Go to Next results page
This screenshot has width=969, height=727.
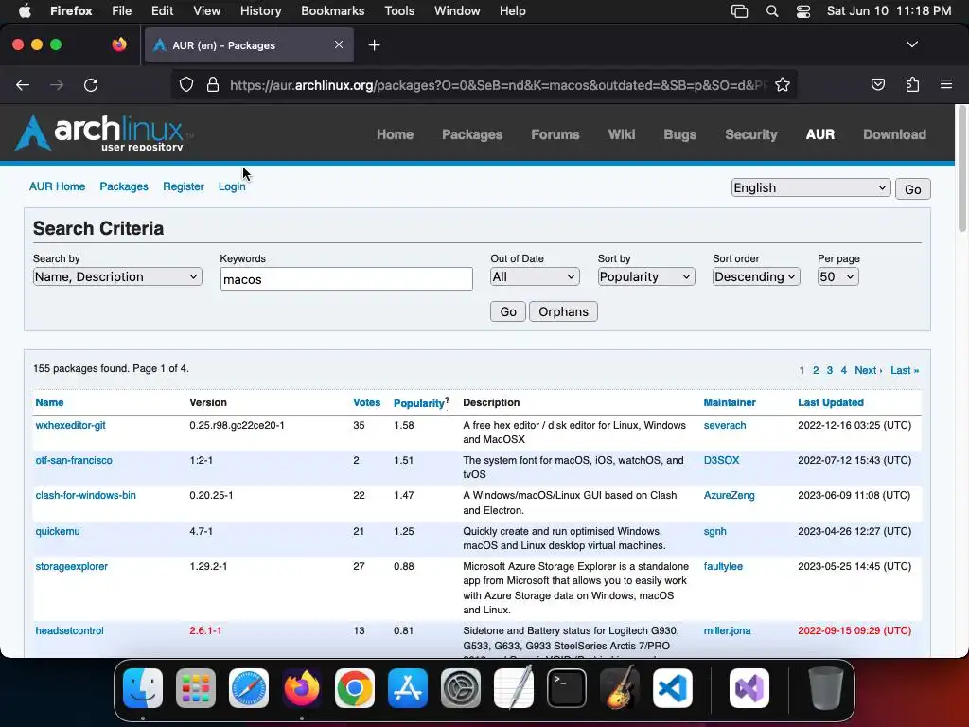pyautogui.click(x=868, y=370)
